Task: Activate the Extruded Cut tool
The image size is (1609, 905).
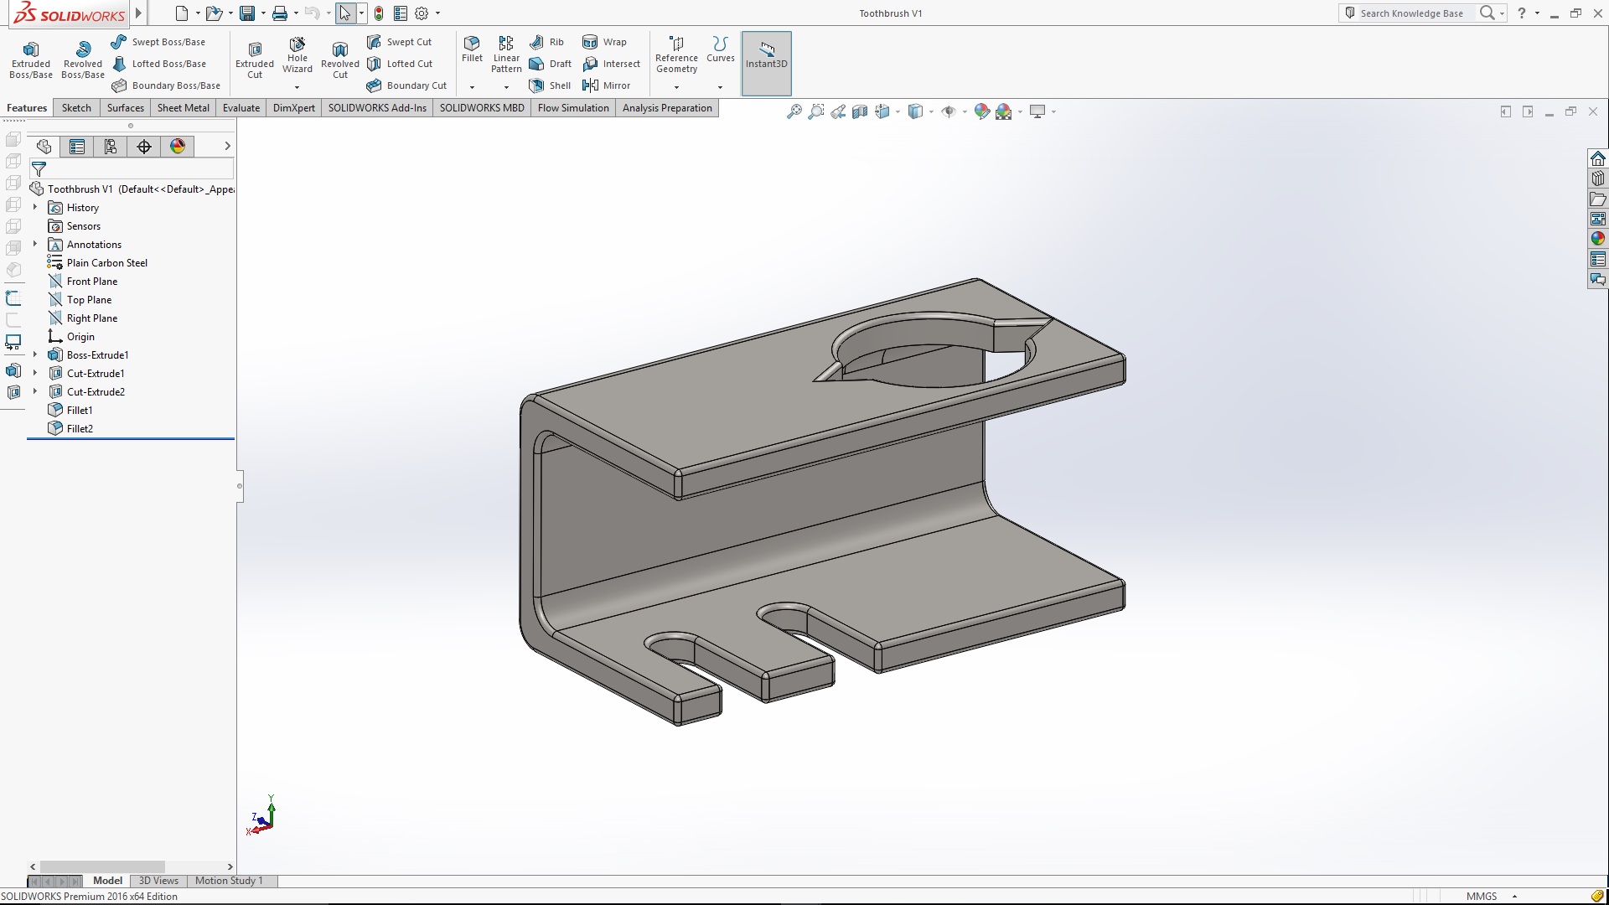Action: (255, 59)
